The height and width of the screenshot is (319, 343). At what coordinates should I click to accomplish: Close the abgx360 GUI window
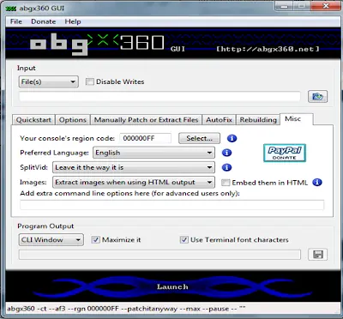(x=326, y=6)
